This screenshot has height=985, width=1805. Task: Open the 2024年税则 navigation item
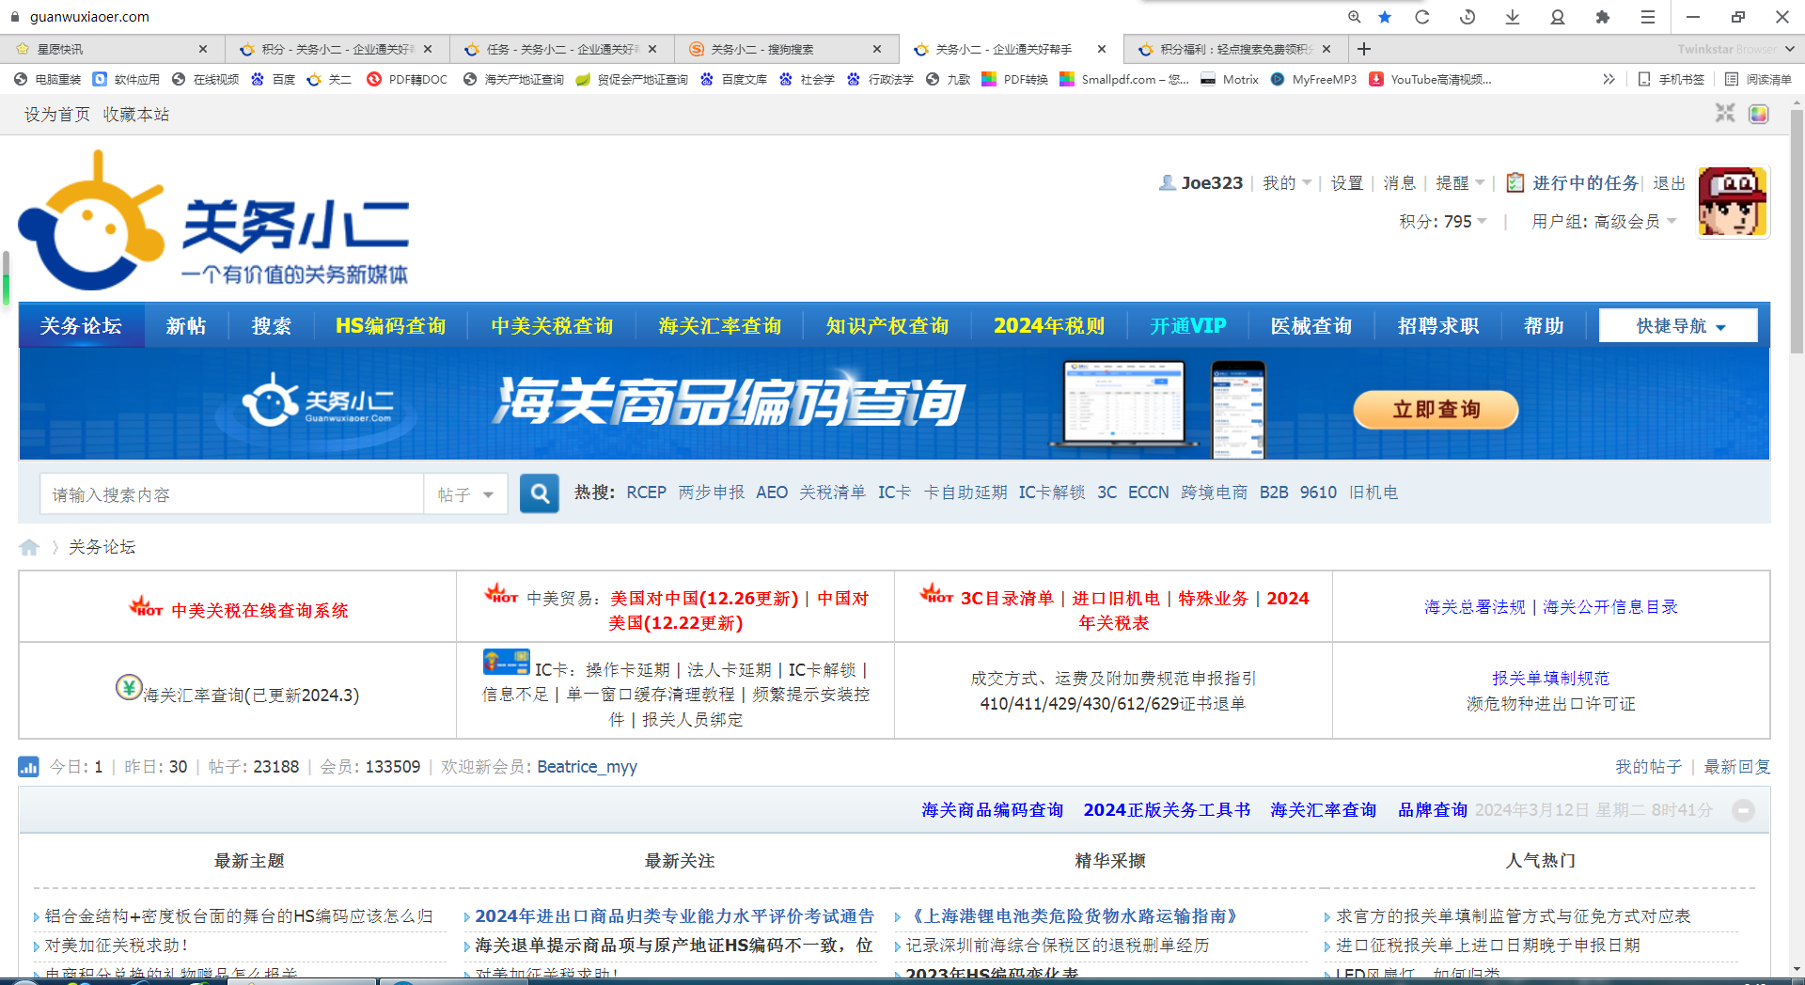pyautogui.click(x=1049, y=326)
